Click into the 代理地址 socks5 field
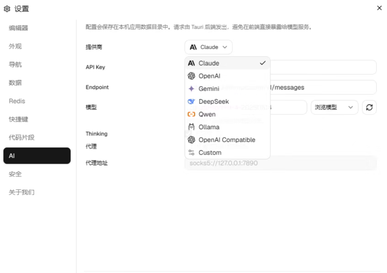Image resolution: width=387 pixels, height=273 pixels. [x=280, y=163]
